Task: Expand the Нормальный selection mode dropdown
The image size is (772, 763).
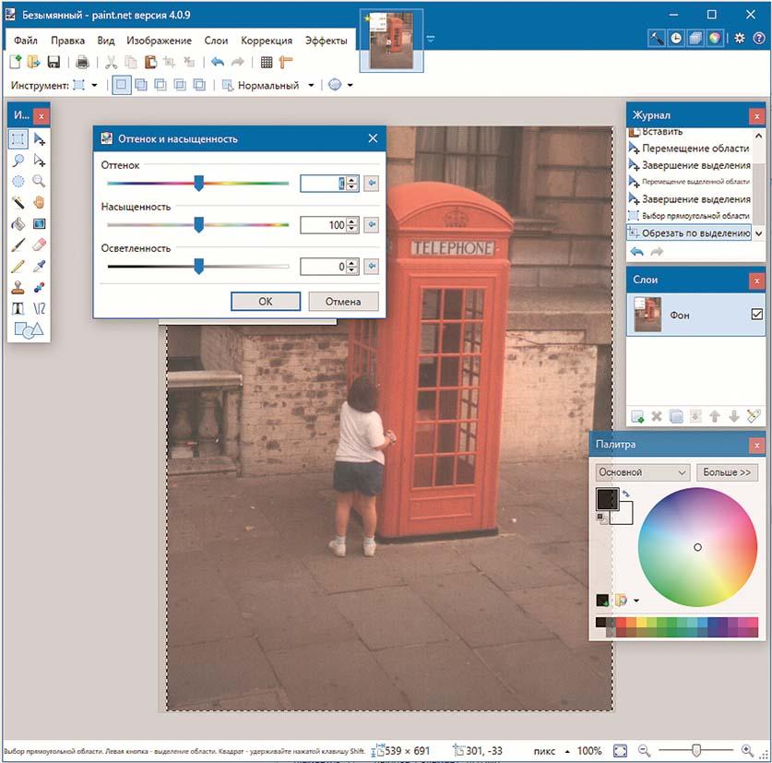Action: coord(310,85)
